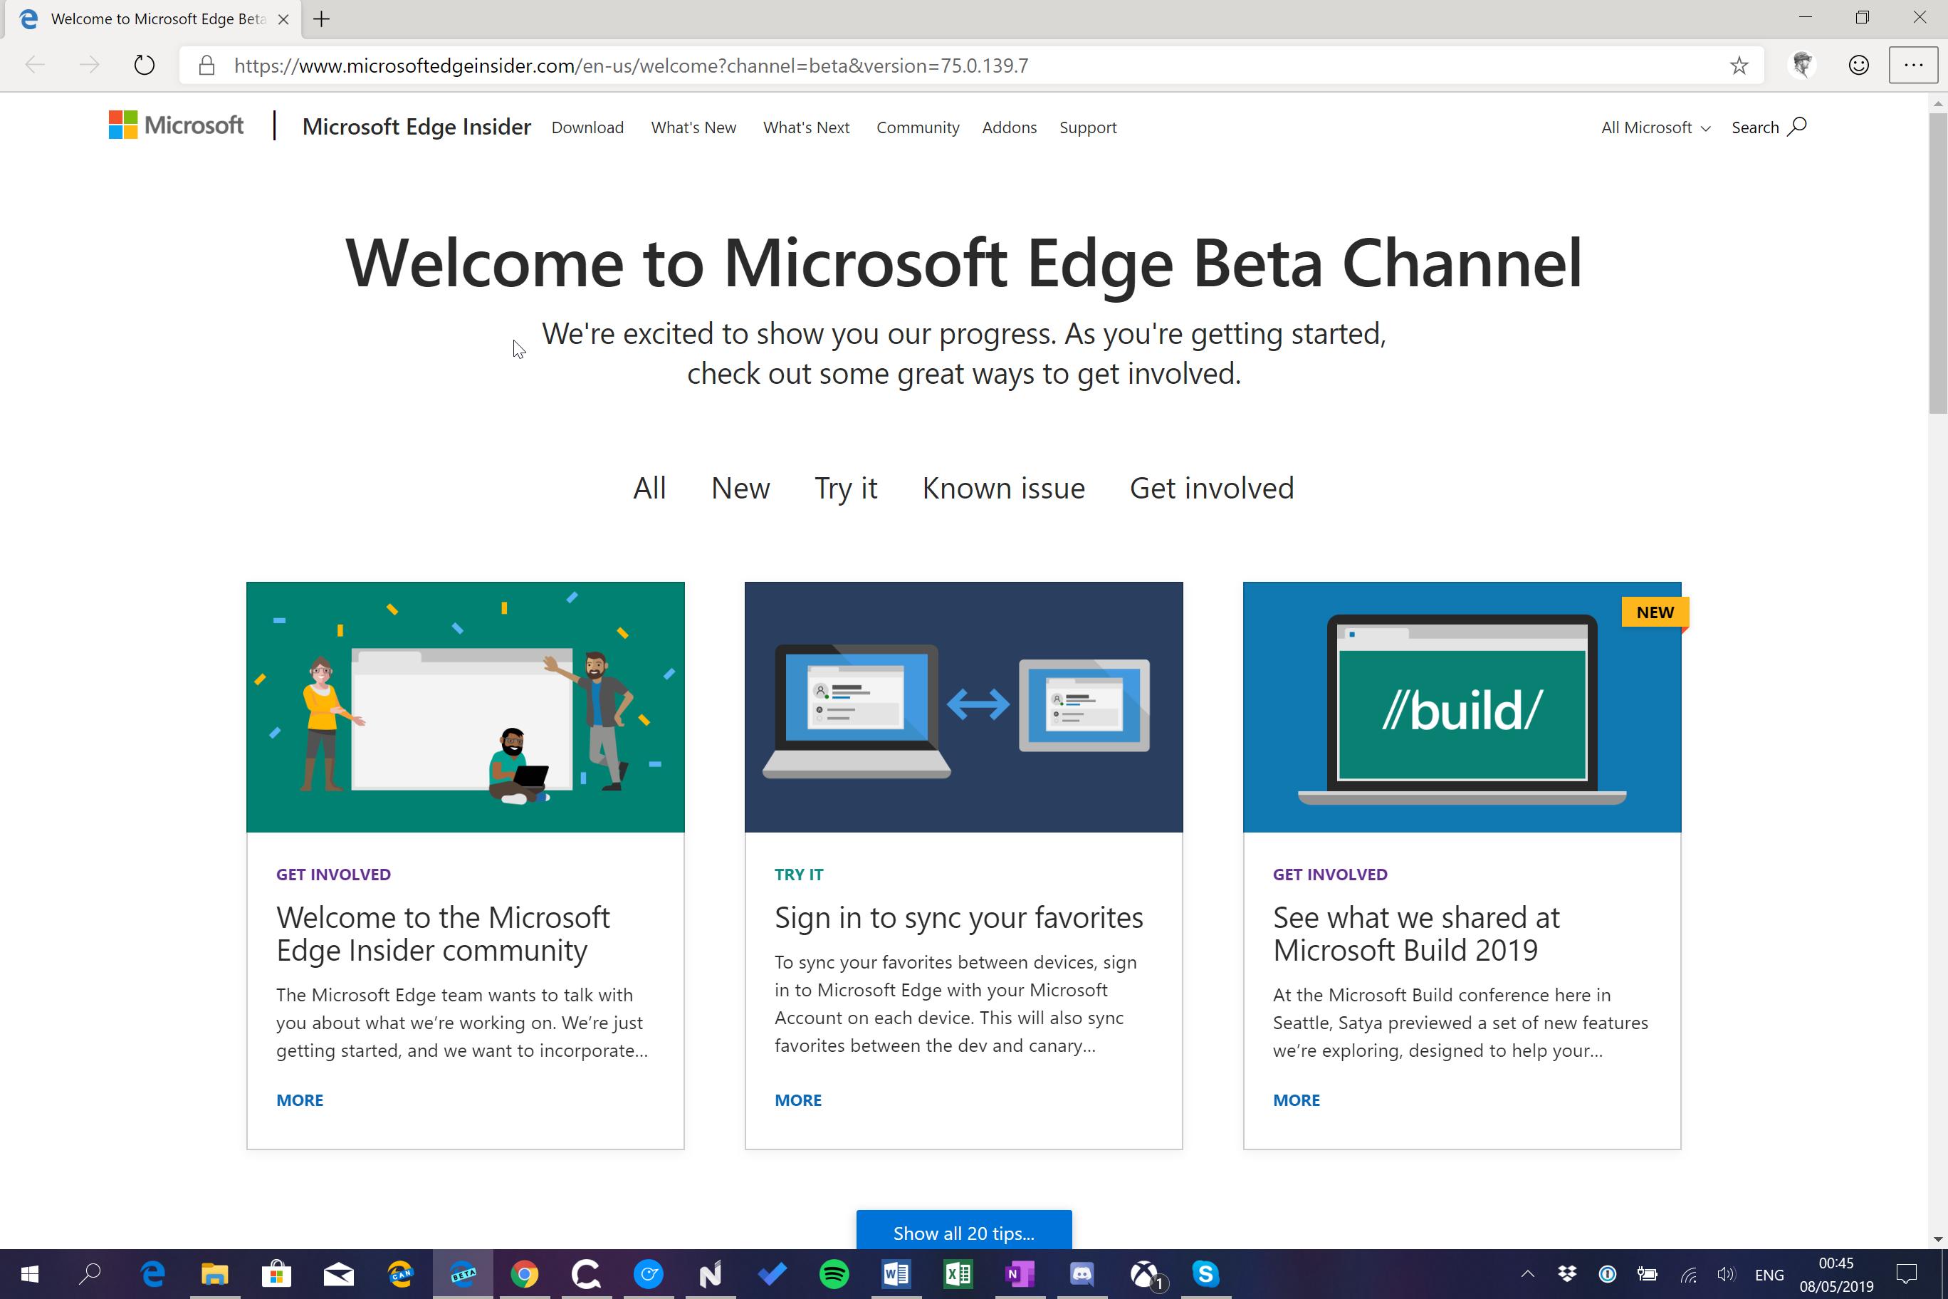Viewport: 1948px width, 1299px height.
Task: Launch classic Edge from taskbar
Action: tap(152, 1273)
